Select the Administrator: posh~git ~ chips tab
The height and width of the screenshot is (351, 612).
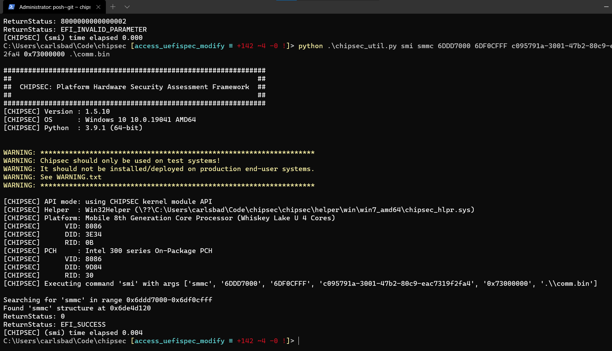[55, 6]
